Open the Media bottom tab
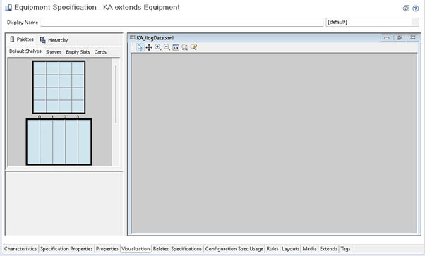The height and width of the screenshot is (256, 425). coord(309,249)
